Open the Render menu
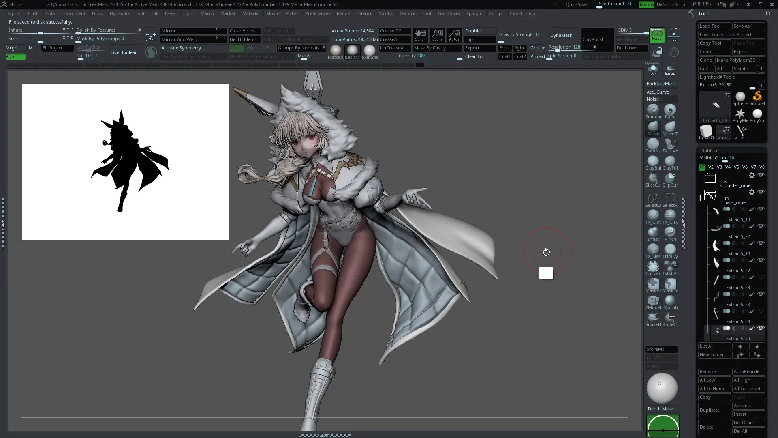778x438 pixels. pyautogui.click(x=344, y=13)
